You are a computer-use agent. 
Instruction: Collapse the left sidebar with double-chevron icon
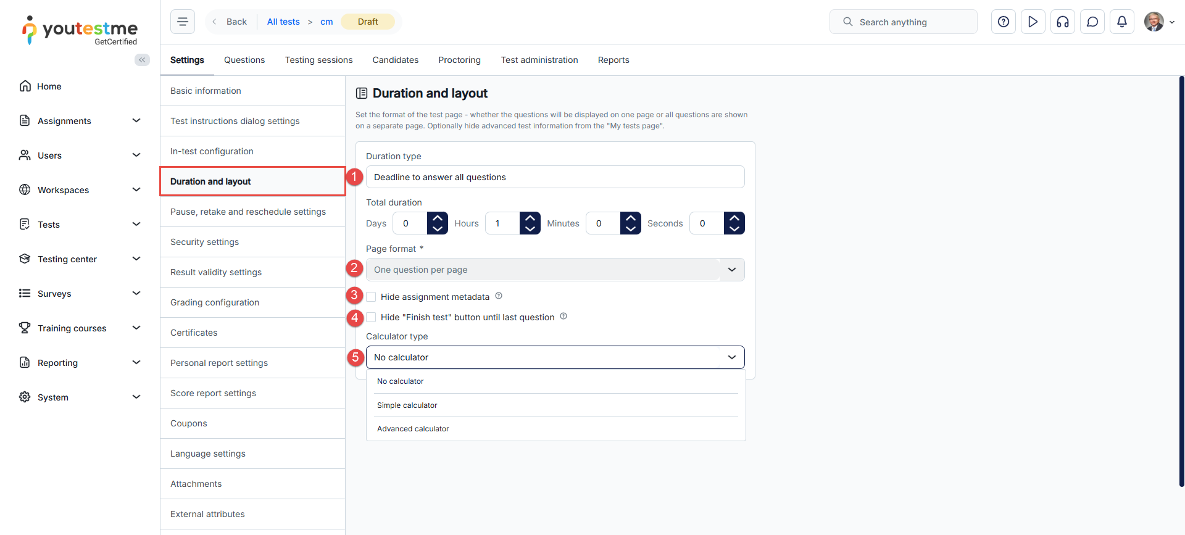pyautogui.click(x=142, y=60)
